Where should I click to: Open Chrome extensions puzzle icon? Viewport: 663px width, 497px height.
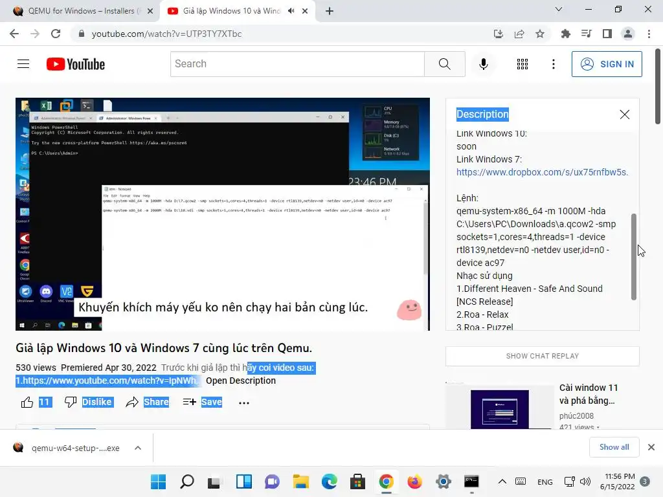tap(565, 34)
